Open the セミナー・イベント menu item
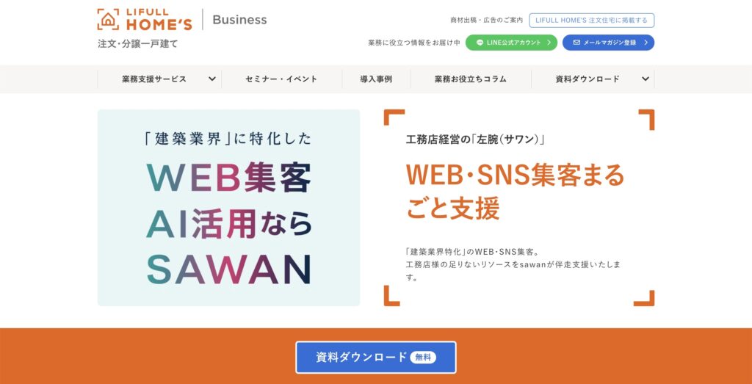Image resolution: width=752 pixels, height=384 pixels. (281, 79)
